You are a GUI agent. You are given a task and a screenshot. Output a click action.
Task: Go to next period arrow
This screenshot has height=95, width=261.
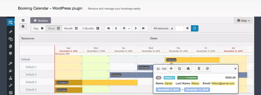(136, 28)
